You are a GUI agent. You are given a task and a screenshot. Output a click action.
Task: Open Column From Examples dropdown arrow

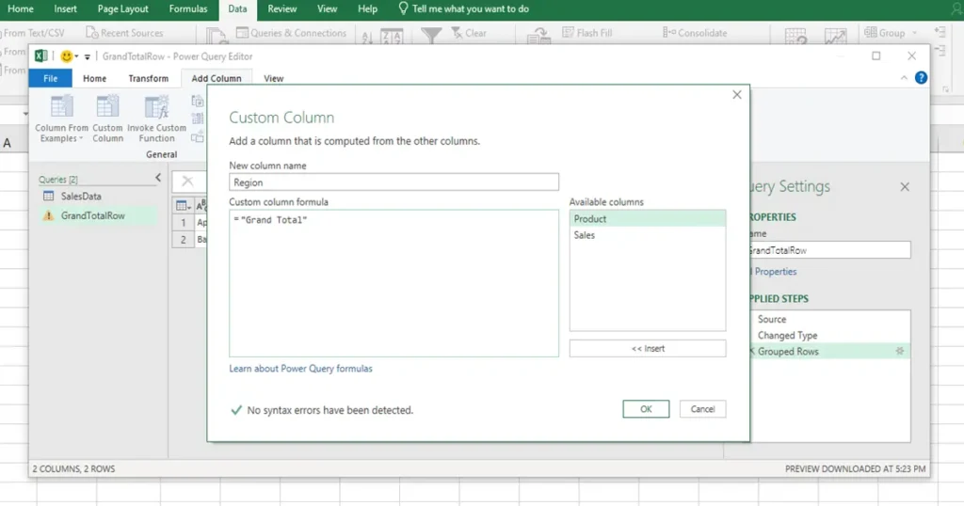click(x=81, y=139)
